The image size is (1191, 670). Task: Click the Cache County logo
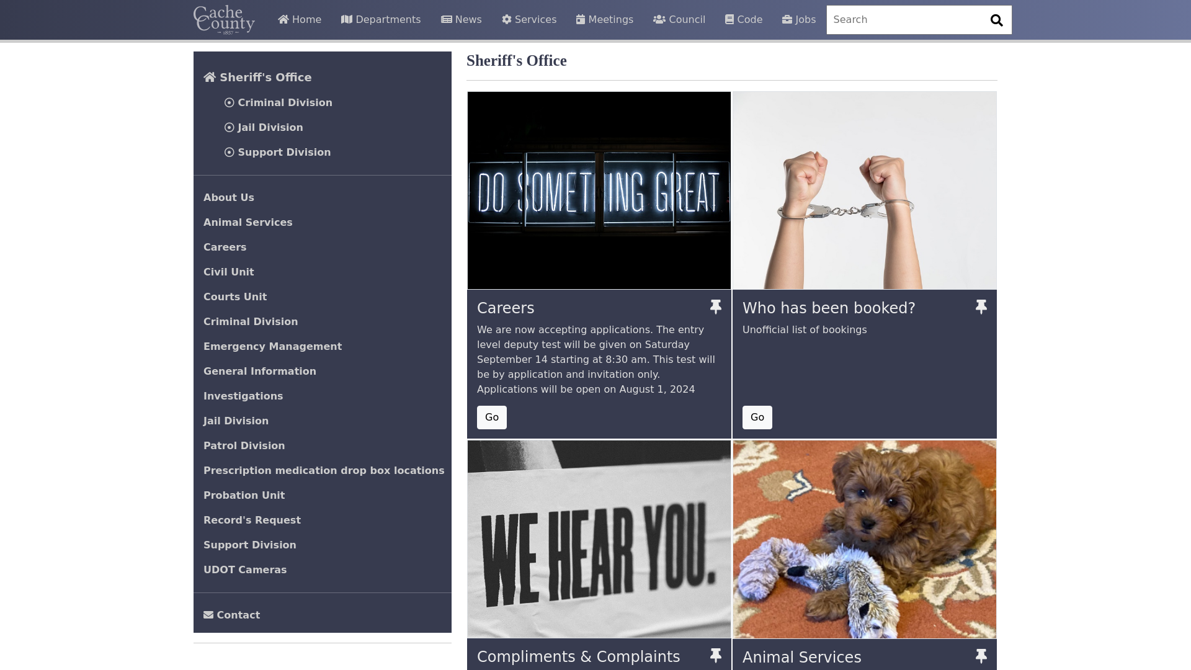[x=224, y=20]
